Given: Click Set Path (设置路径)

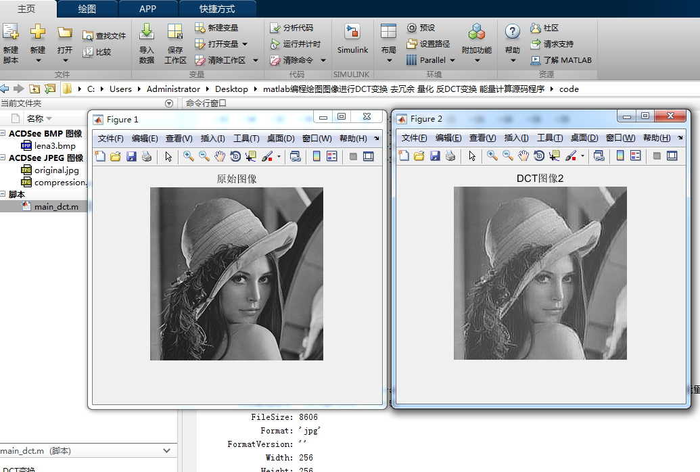Looking at the screenshot, I should 429,44.
